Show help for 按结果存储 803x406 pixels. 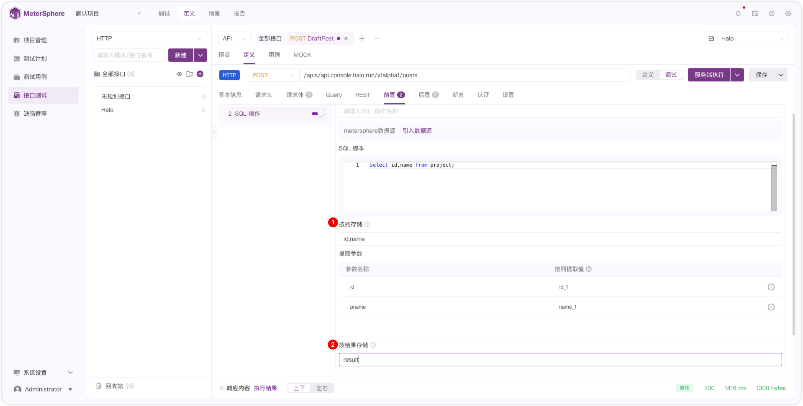[x=373, y=345]
